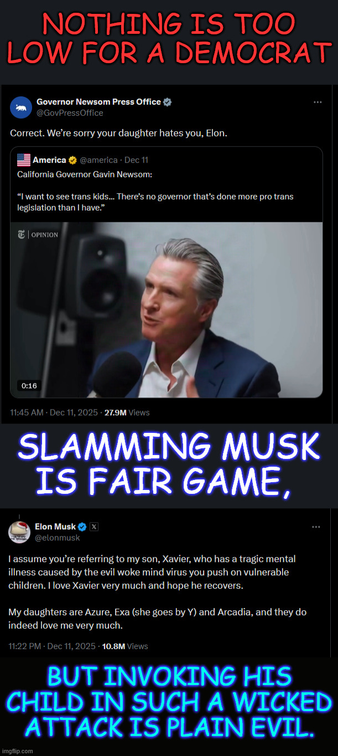
Task: Click the 0:16 duration indicator on the video
Action: click(29, 385)
